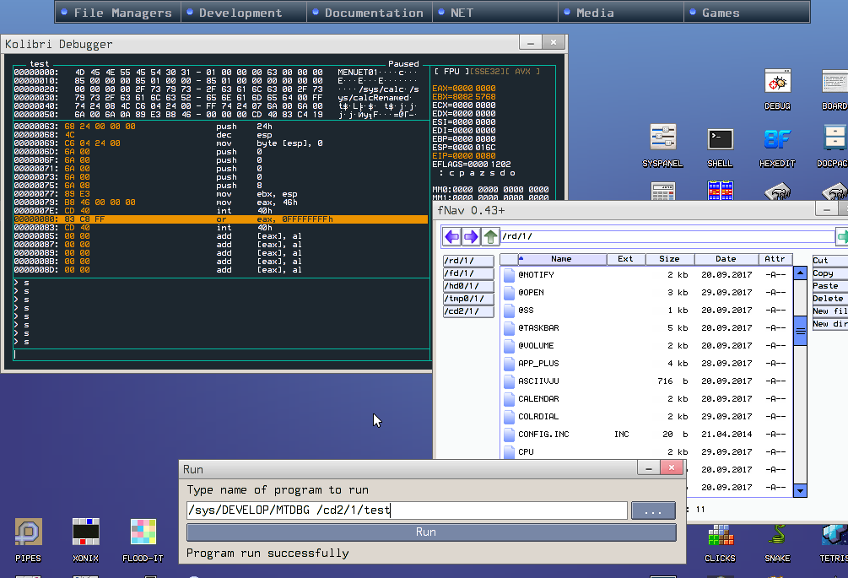Click the fNav back arrow

click(452, 236)
